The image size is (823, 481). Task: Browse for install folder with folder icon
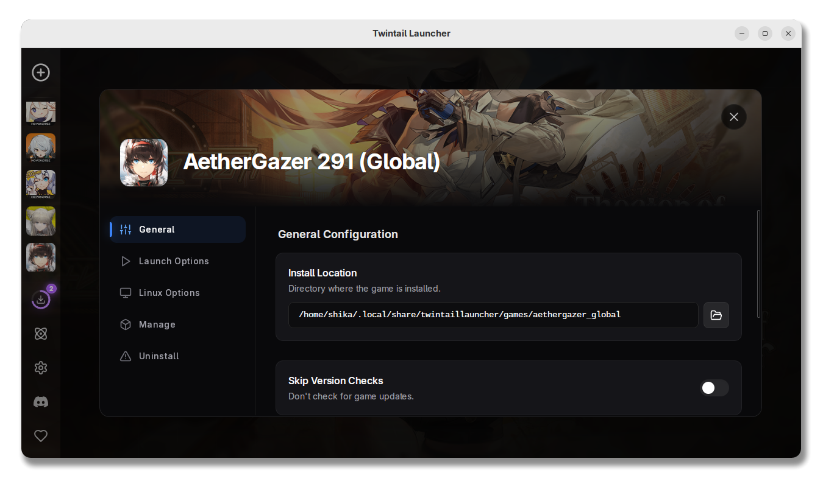(x=716, y=315)
